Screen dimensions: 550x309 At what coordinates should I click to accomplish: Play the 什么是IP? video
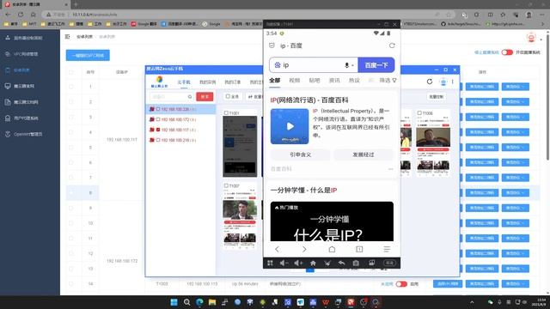[x=332, y=221]
